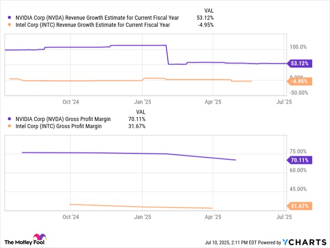This screenshot has width=330, height=248.
Task: Click NVIDIA Corp Gross Profit Margin label
Action: coord(63,119)
